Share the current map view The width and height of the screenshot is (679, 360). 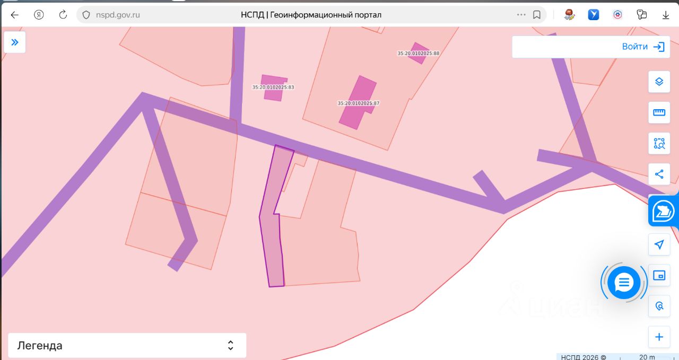tap(659, 174)
